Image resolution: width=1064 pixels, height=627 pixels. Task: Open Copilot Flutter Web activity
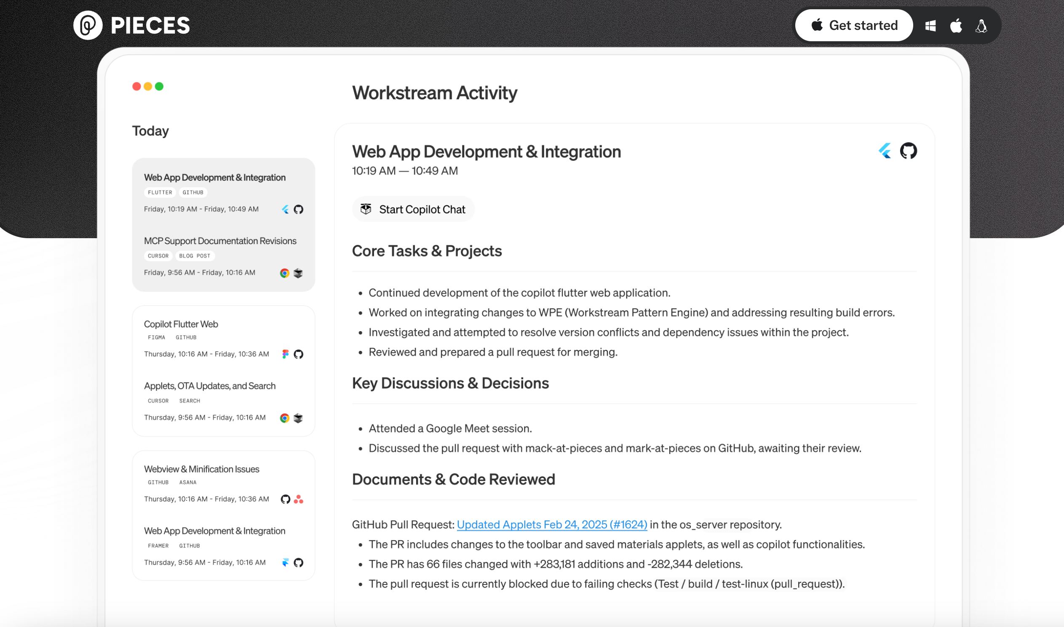click(181, 324)
